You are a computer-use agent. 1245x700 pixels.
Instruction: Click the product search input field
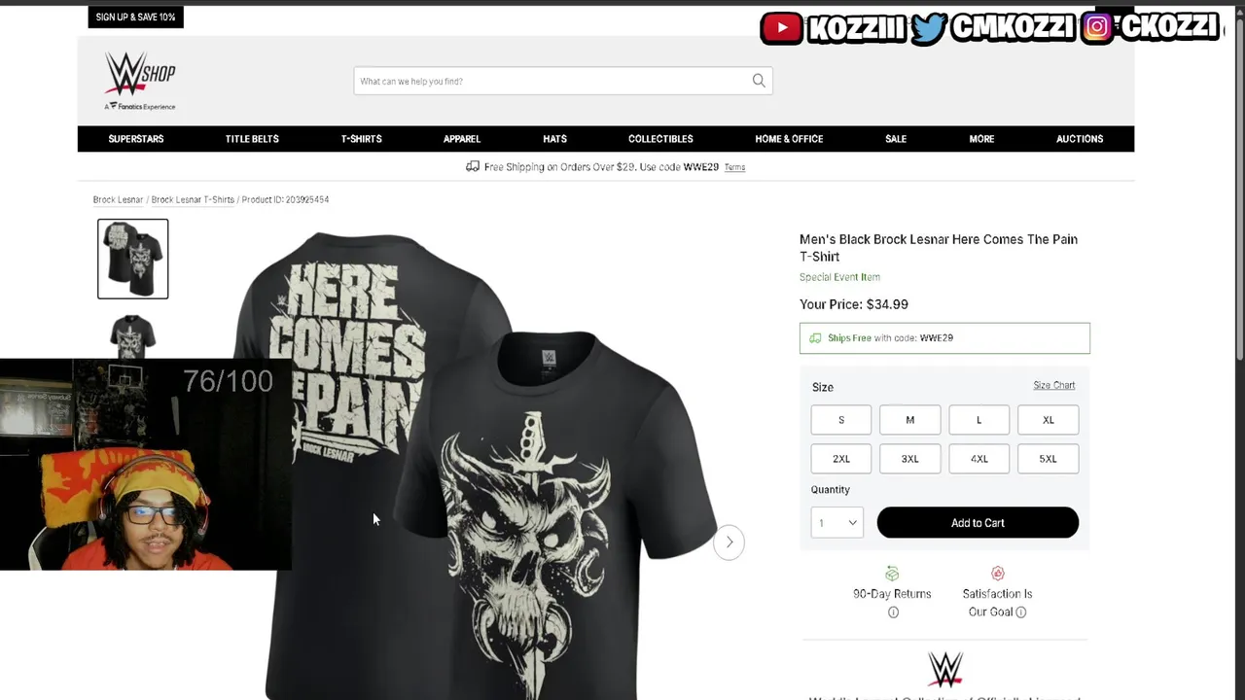pyautogui.click(x=552, y=81)
